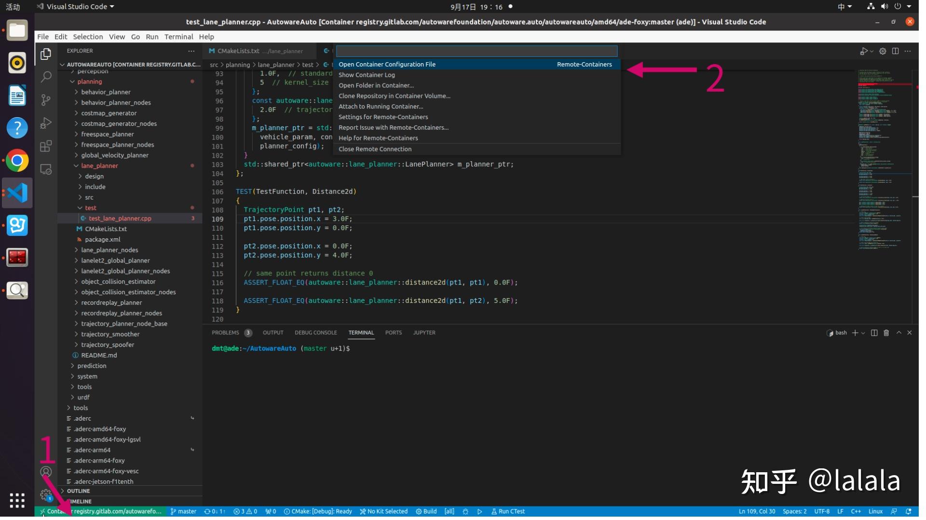Expand the behavior_planner folder
The height and width of the screenshot is (520, 926).
click(106, 93)
